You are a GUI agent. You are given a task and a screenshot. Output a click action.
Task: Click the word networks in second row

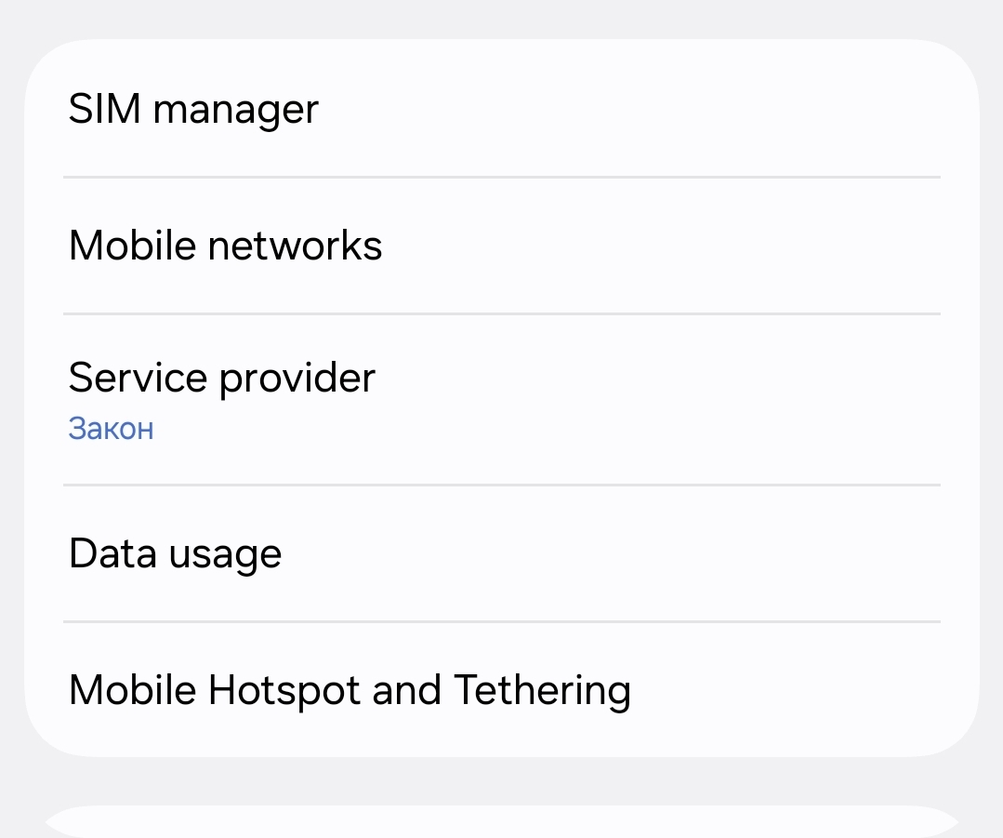pos(295,246)
